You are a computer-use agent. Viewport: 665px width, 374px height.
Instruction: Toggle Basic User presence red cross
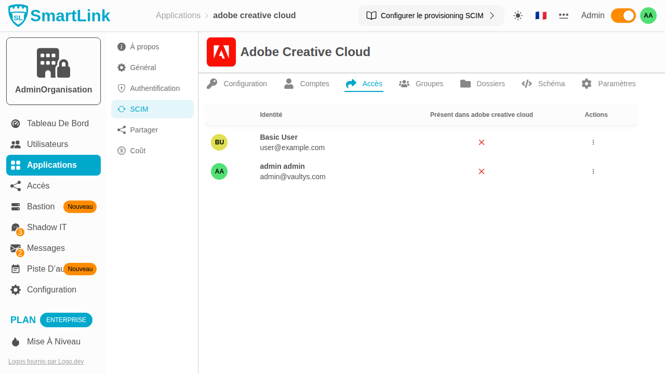click(482, 142)
